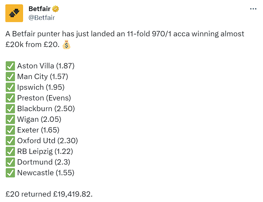Click the Betfair profile avatar logo
This screenshot has width=263, height=202.
[x=14, y=13]
